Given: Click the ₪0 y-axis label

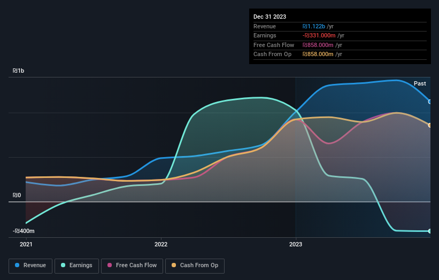Looking at the screenshot, I should point(17,195).
